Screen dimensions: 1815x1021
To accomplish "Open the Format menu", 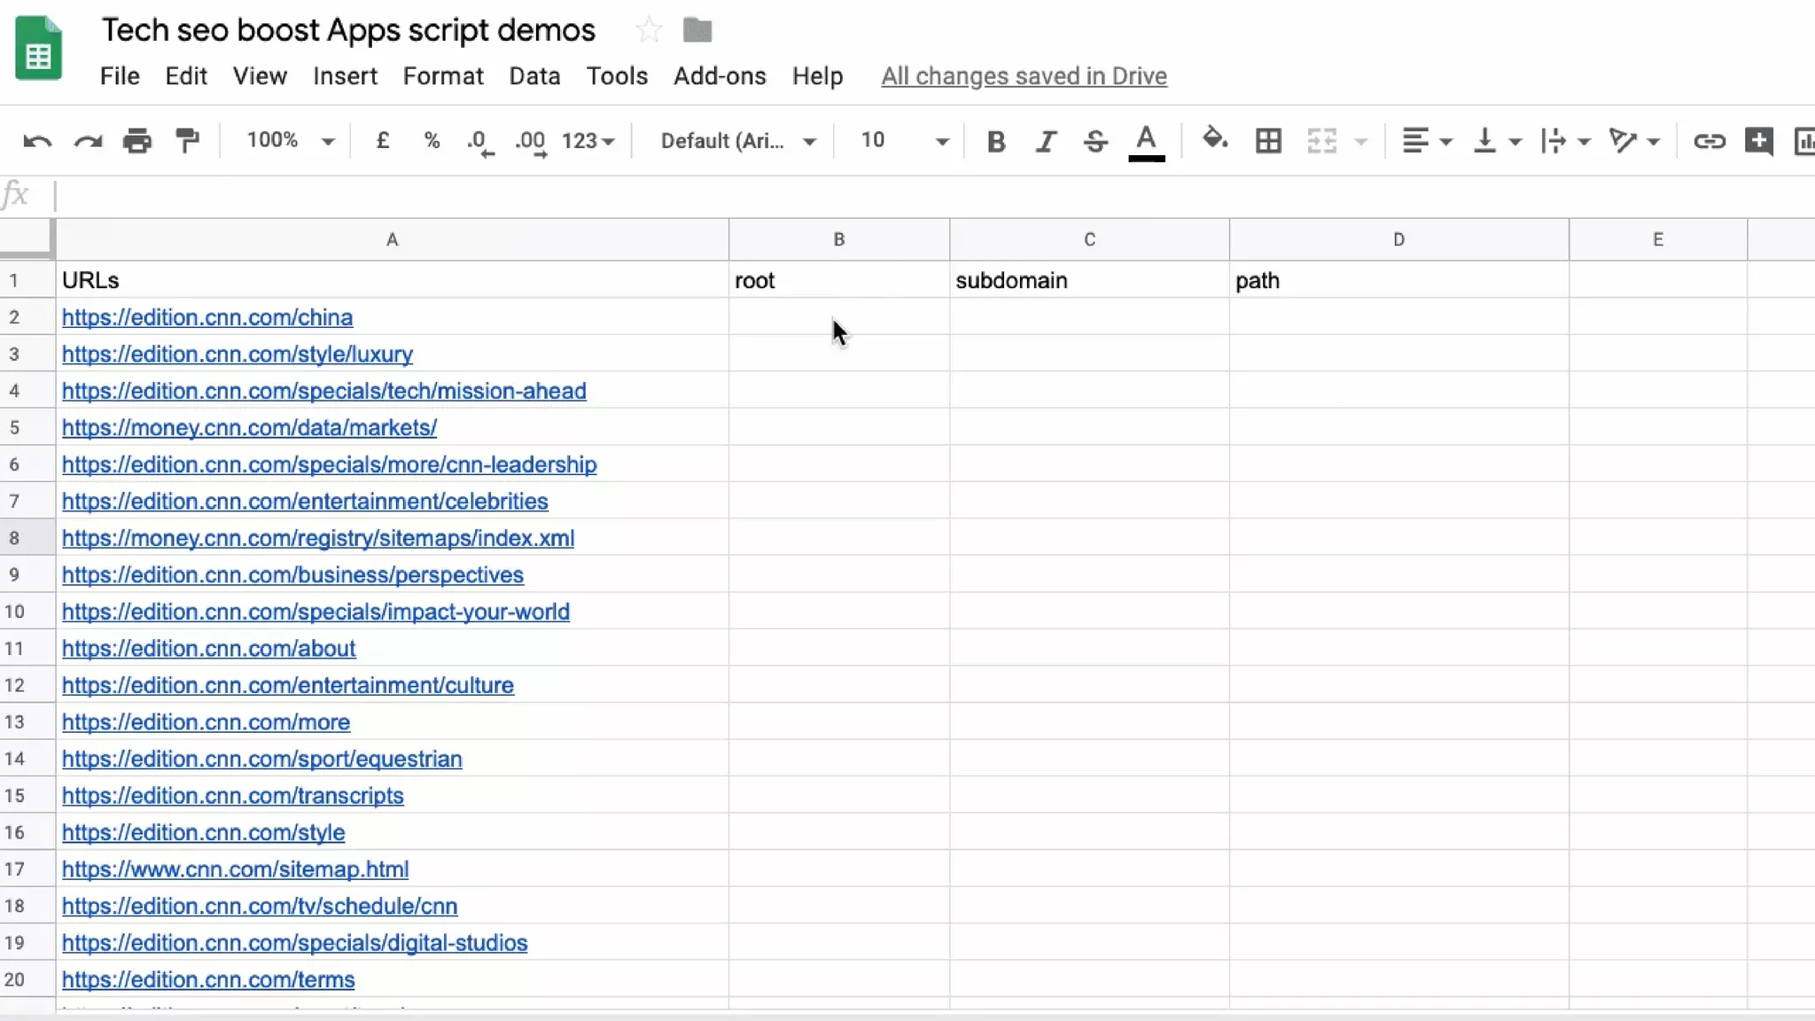I will pyautogui.click(x=443, y=76).
